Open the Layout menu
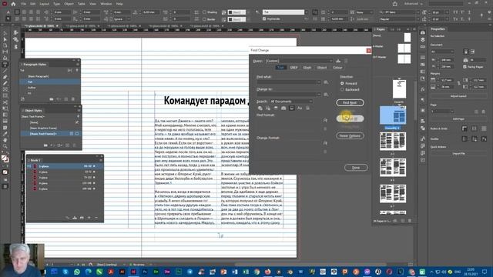Image resolution: width=493 pixels, height=277 pixels. pyautogui.click(x=45, y=4)
